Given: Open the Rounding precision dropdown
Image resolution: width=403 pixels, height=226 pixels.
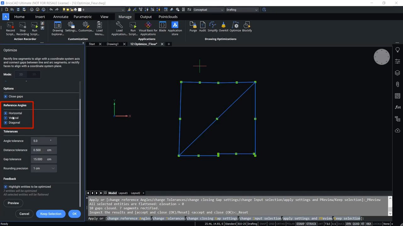Looking at the screenshot, I should coord(44,168).
